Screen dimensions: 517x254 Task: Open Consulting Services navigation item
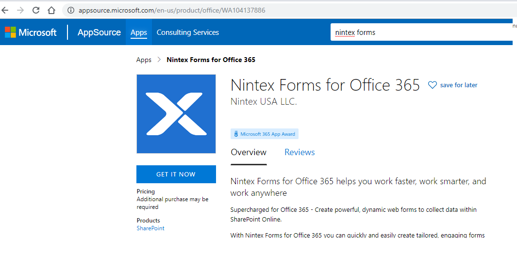[x=188, y=32]
